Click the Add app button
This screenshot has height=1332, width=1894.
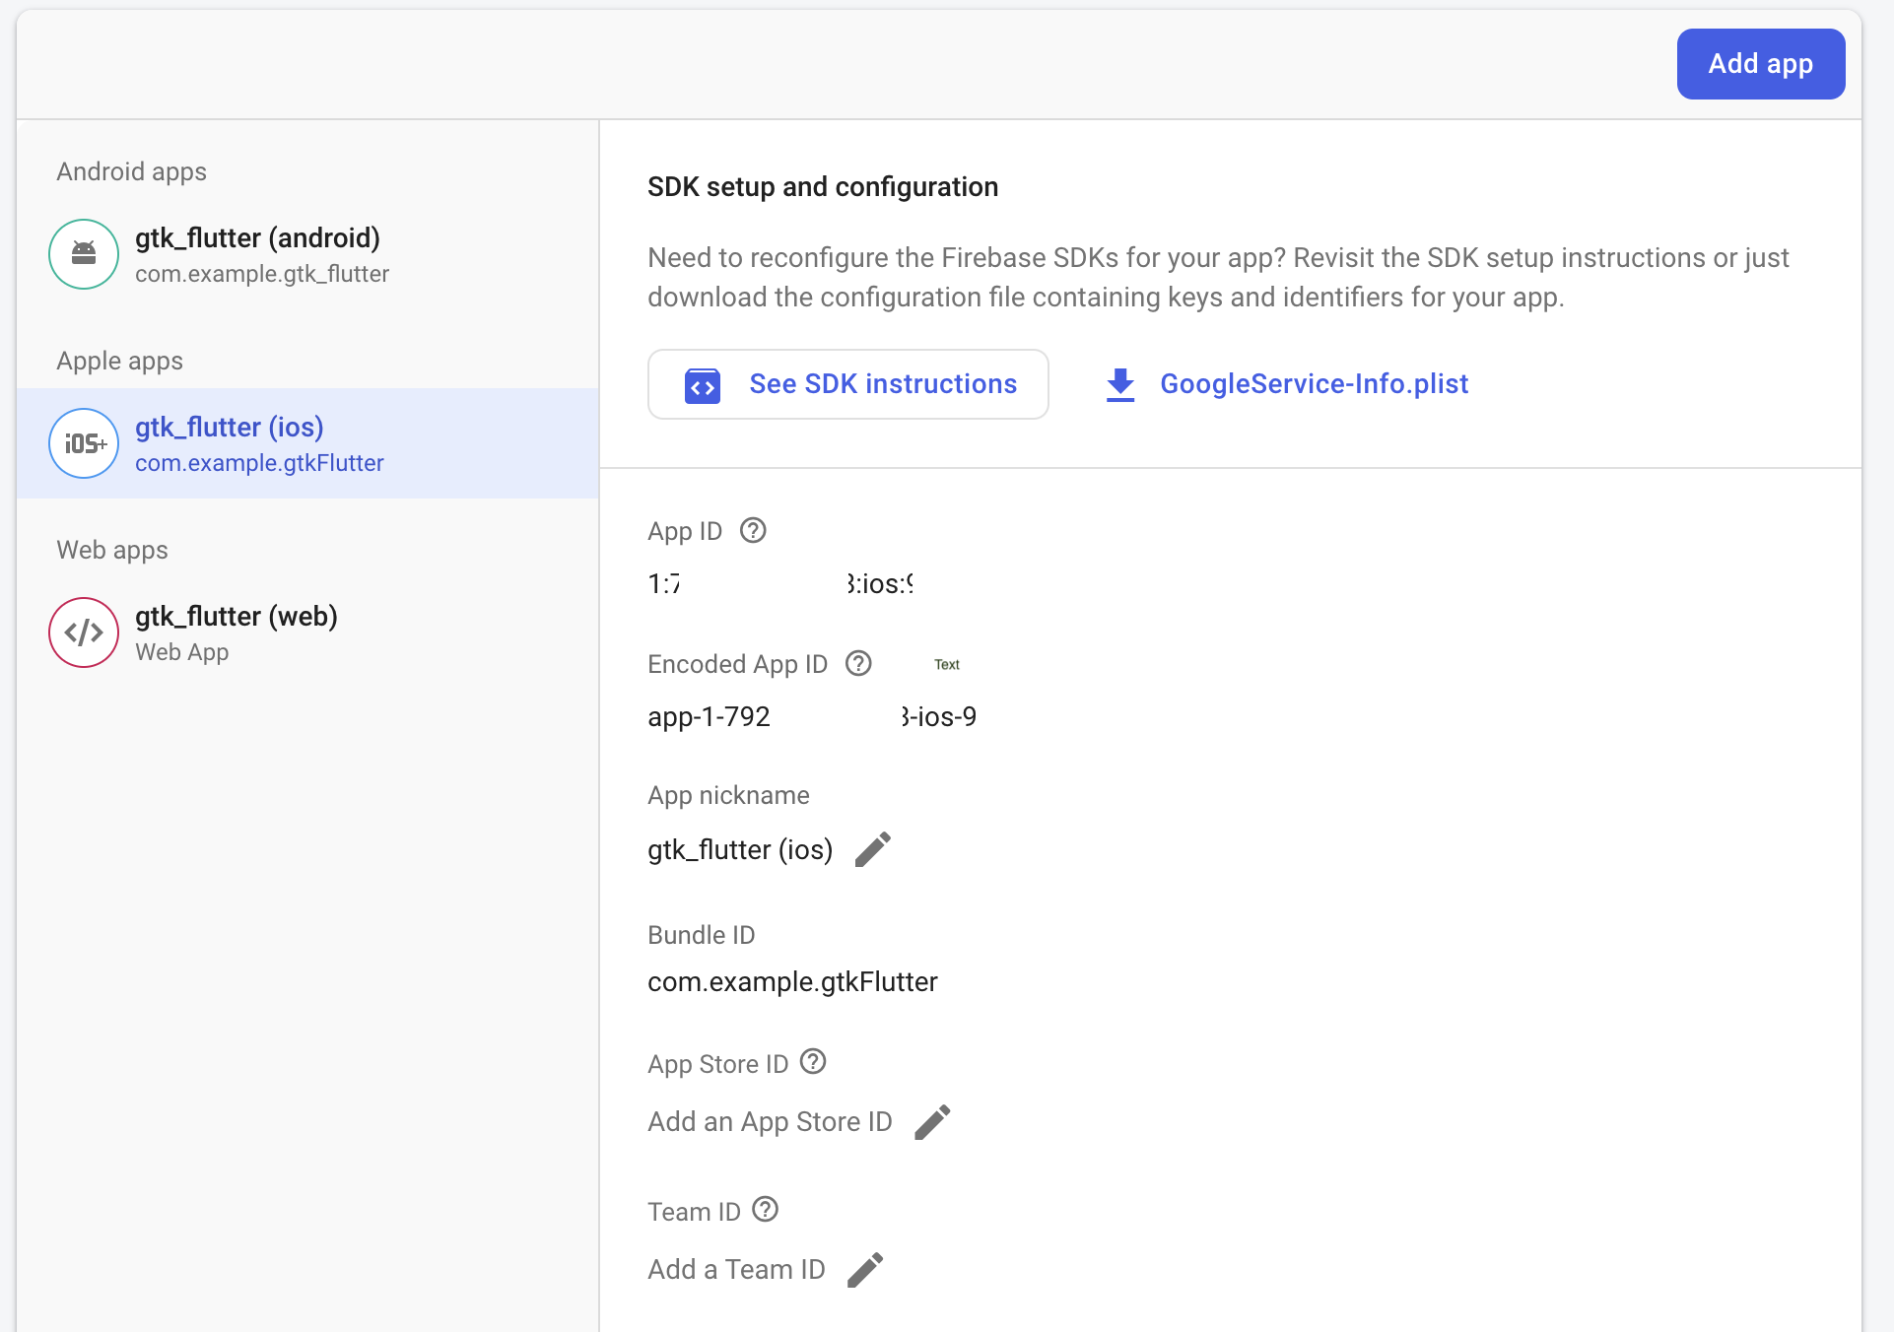coord(1760,64)
